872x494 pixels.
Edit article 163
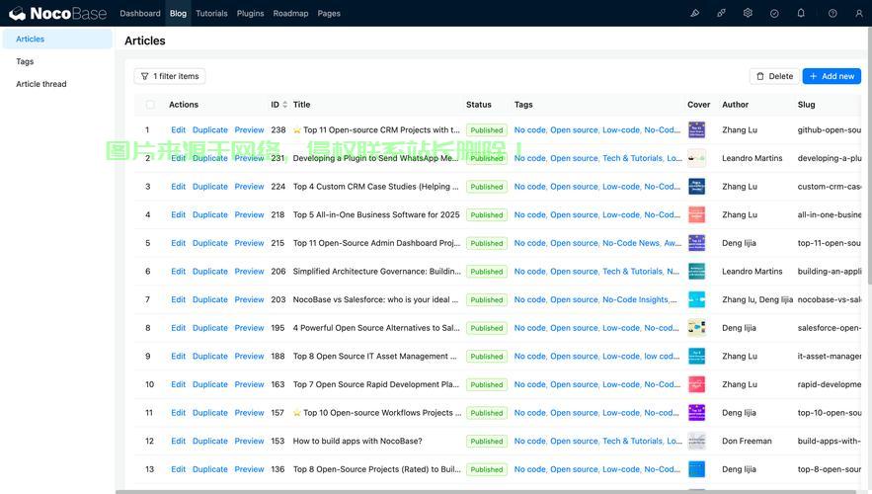click(179, 384)
